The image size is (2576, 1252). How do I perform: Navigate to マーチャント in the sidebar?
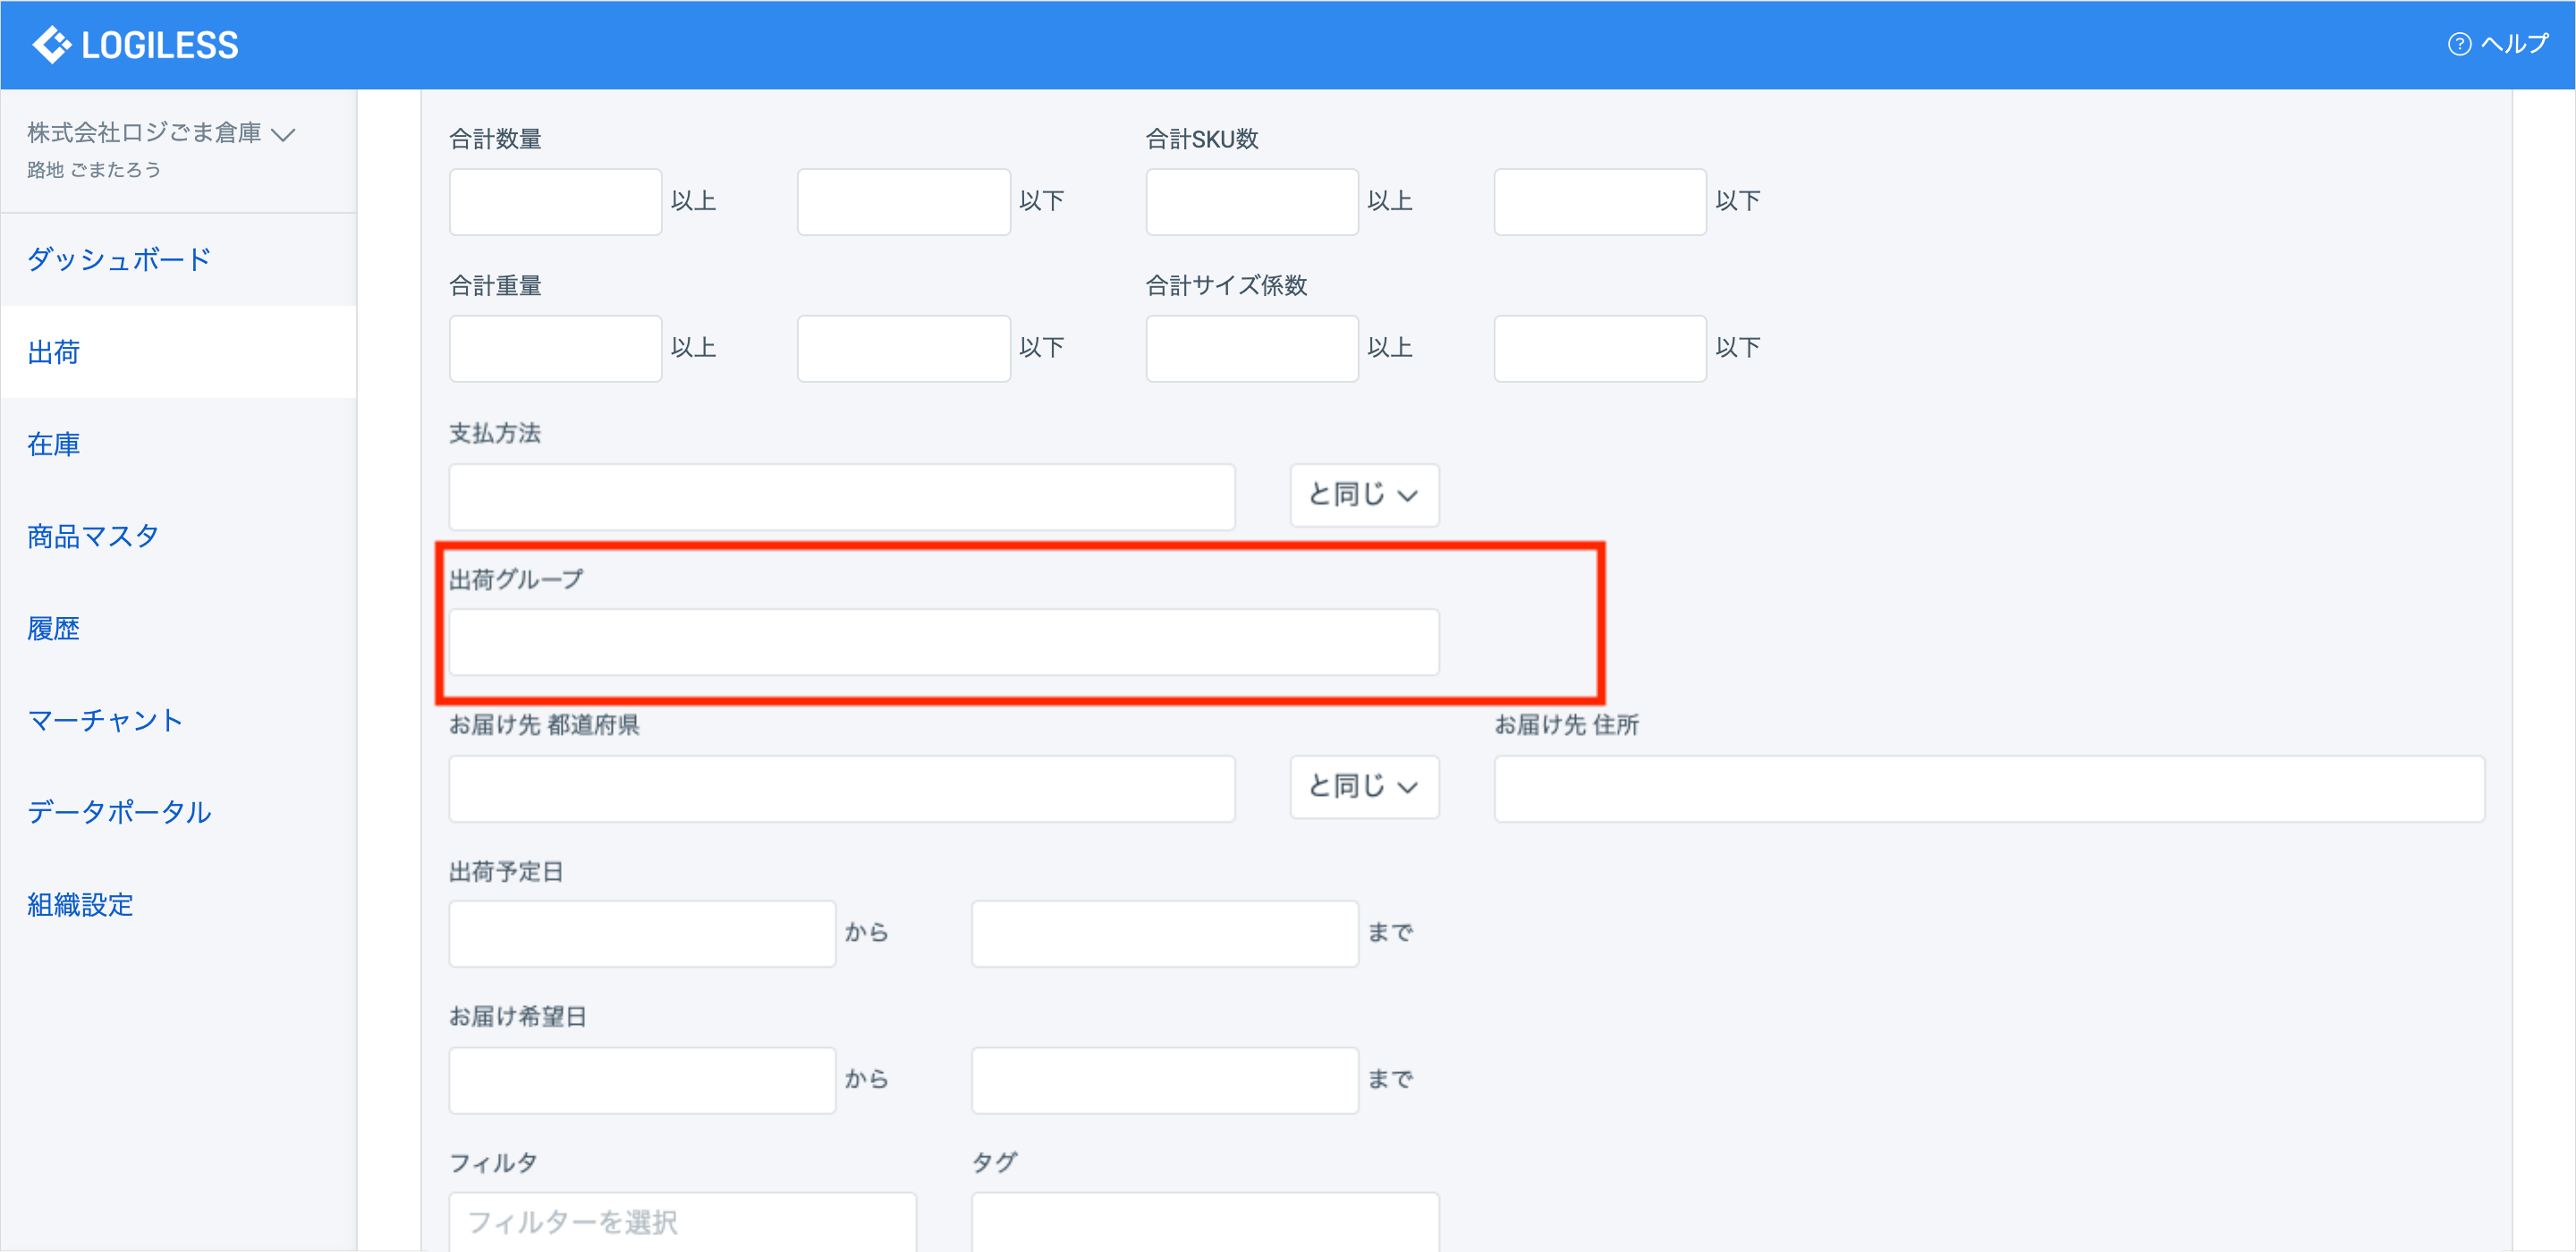point(105,721)
